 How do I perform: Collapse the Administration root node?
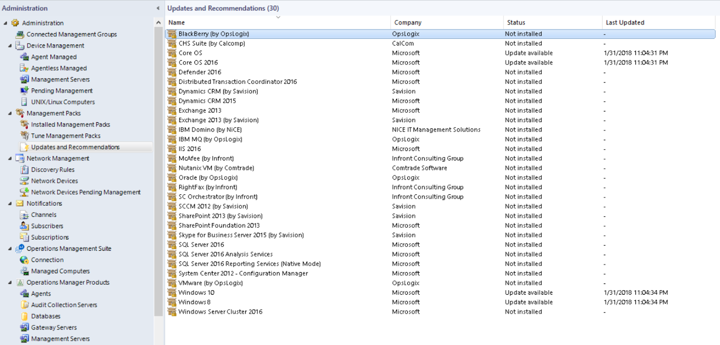click(x=5, y=23)
